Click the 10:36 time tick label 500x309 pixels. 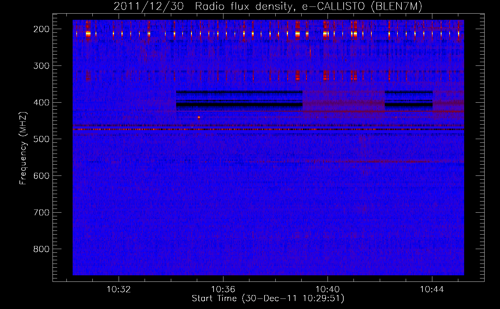(x=223, y=290)
